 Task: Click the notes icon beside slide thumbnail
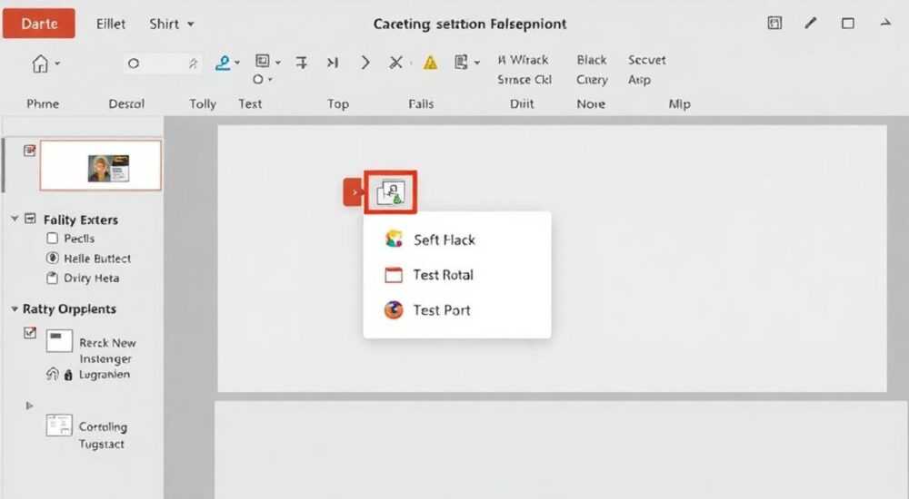(x=30, y=151)
